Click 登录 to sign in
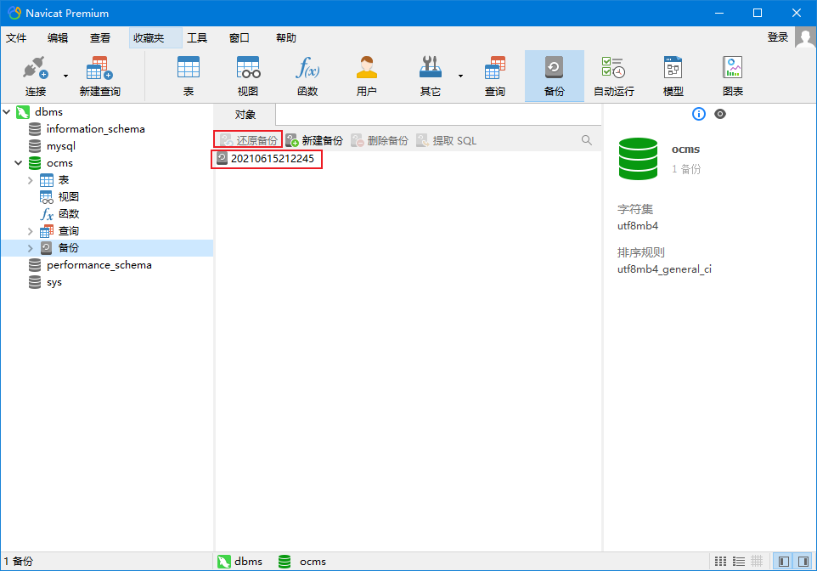The width and height of the screenshot is (817, 571). 777,37
